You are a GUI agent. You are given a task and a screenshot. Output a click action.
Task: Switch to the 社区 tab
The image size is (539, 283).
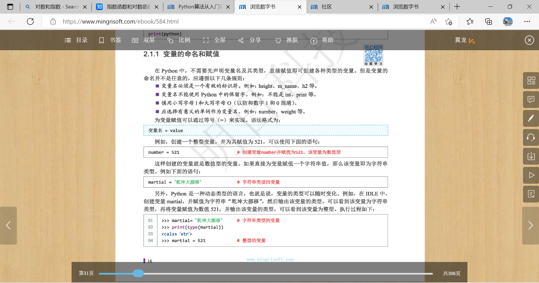click(x=342, y=7)
